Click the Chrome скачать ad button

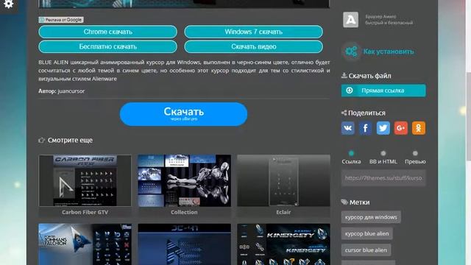click(108, 32)
